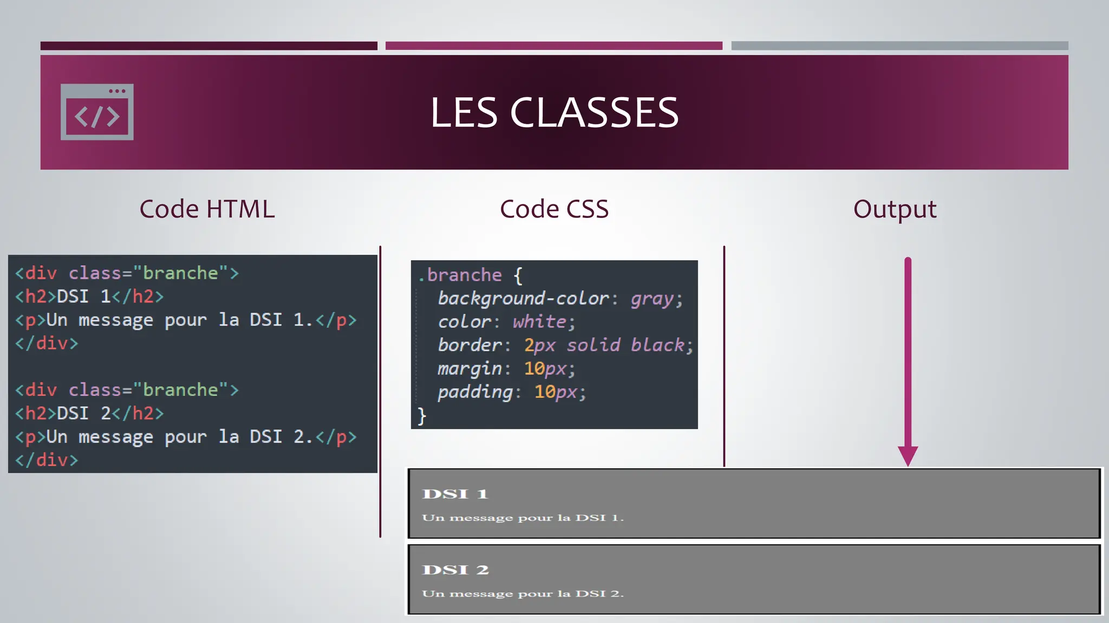The height and width of the screenshot is (623, 1109).
Task: Click the DSI 1 heading in output
Action: tap(455, 494)
